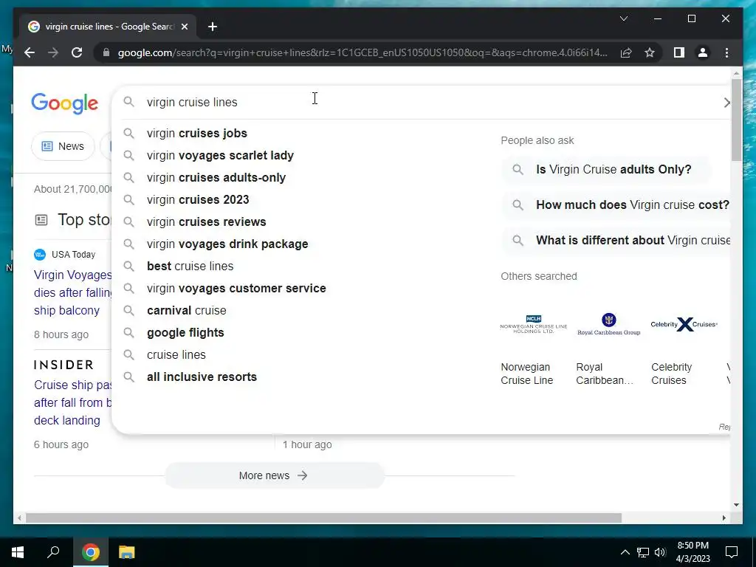Viewport: 756px width, 567px height.
Task: Close the virgin cruise lines tab
Action: 184,27
